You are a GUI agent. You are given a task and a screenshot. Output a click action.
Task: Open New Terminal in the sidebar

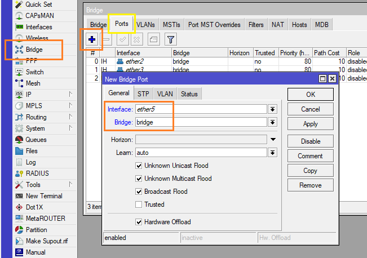pyautogui.click(x=43, y=196)
